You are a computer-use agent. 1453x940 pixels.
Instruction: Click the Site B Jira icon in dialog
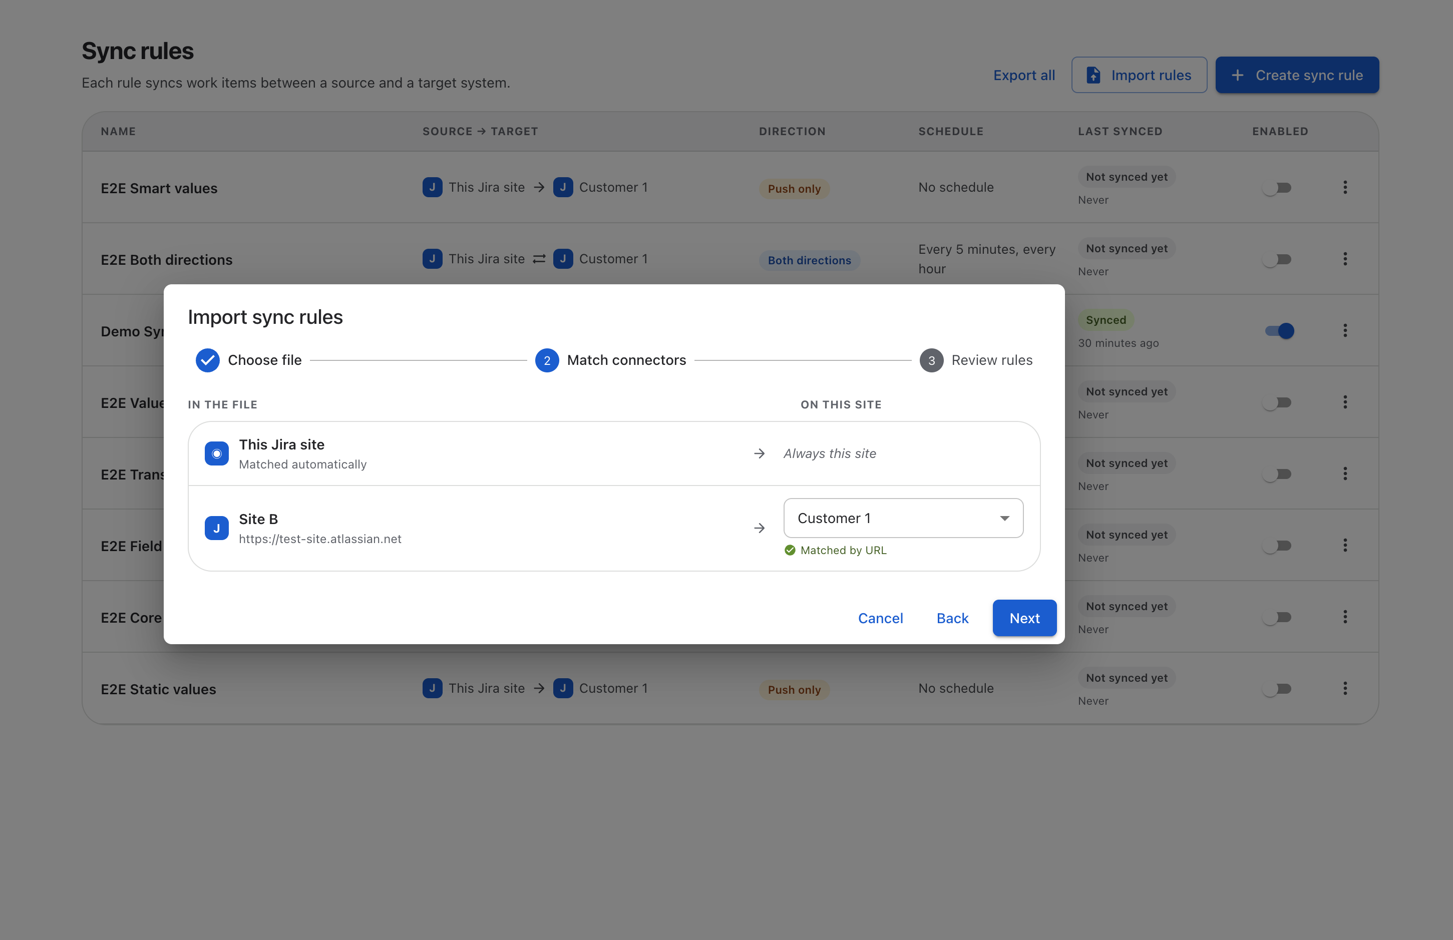coord(217,528)
